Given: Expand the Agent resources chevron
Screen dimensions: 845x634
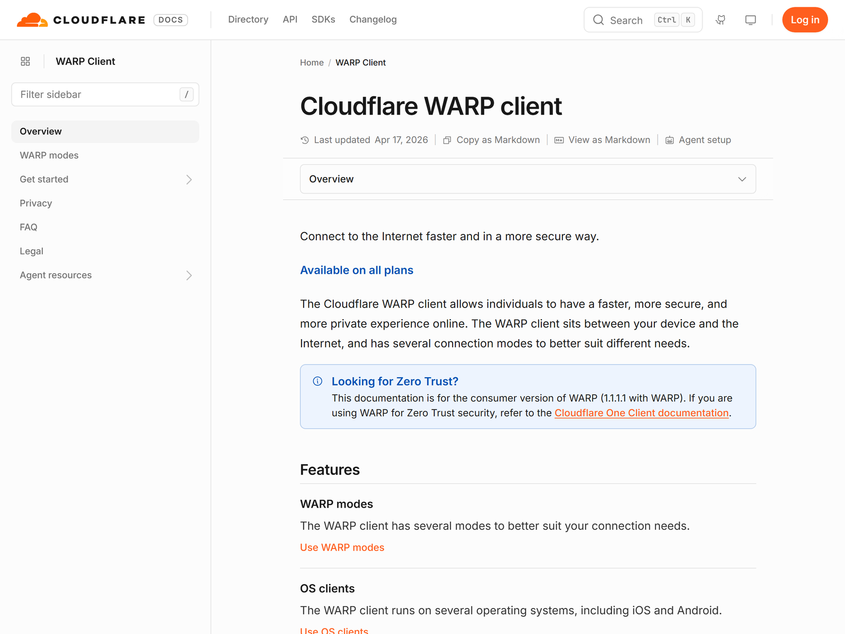Looking at the screenshot, I should click(189, 275).
